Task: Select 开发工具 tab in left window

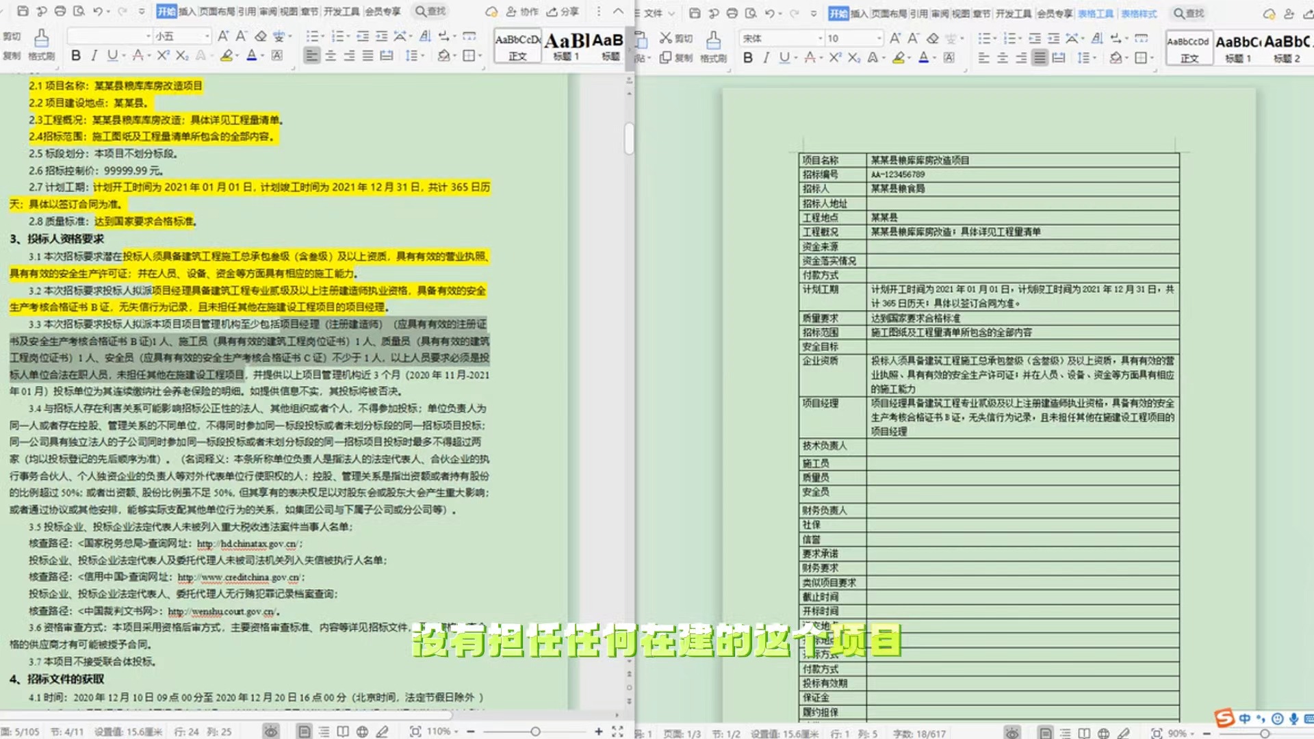Action: point(342,12)
